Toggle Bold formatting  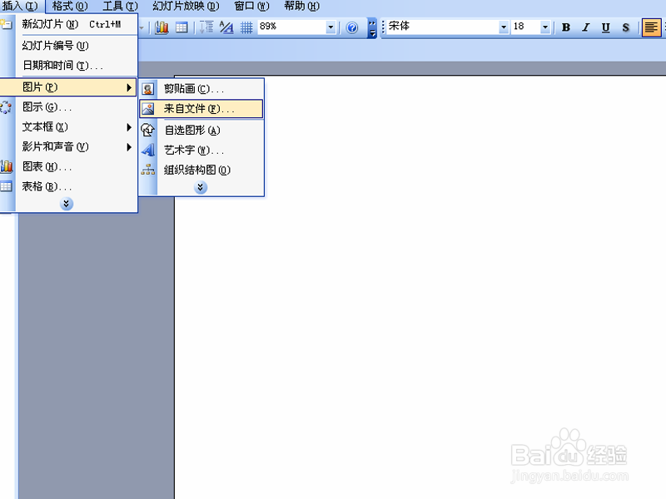(x=566, y=27)
